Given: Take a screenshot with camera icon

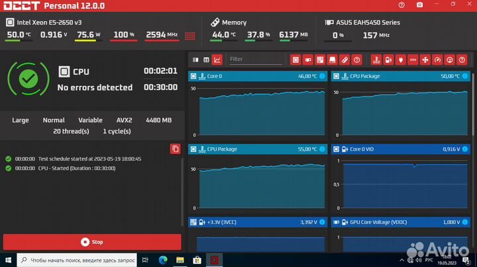Looking at the screenshot, I should tap(419, 5).
